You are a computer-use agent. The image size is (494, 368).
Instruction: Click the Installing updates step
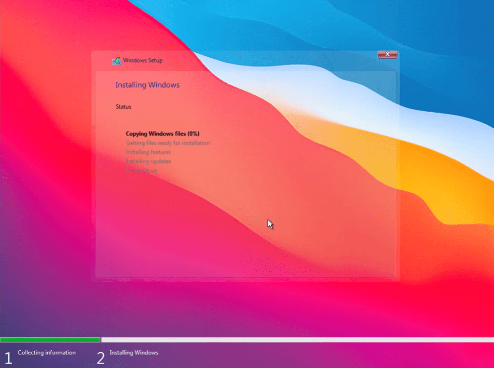pos(148,161)
